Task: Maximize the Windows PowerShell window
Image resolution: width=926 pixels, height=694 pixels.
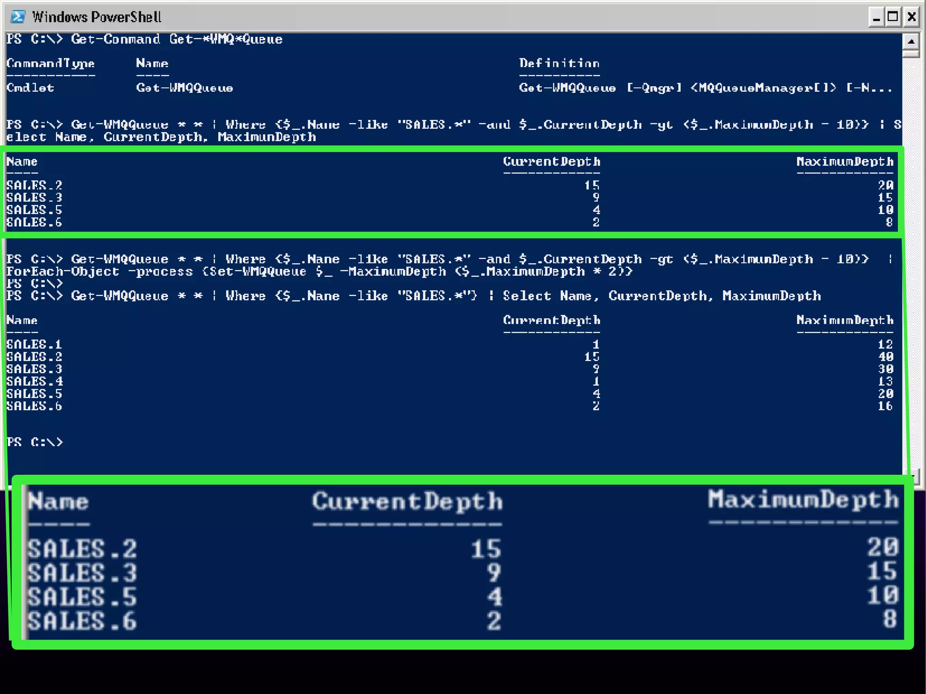Action: point(893,17)
